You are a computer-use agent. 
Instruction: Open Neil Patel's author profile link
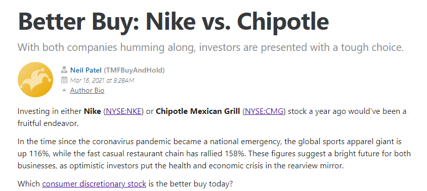click(x=86, y=70)
